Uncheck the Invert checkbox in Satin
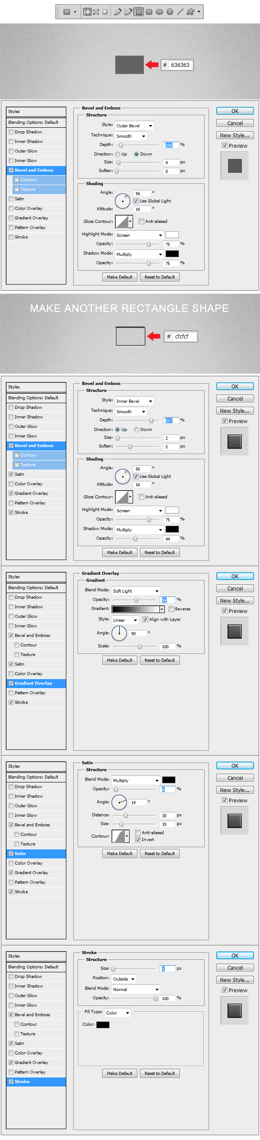This screenshot has height=1140, width=260. [138, 839]
